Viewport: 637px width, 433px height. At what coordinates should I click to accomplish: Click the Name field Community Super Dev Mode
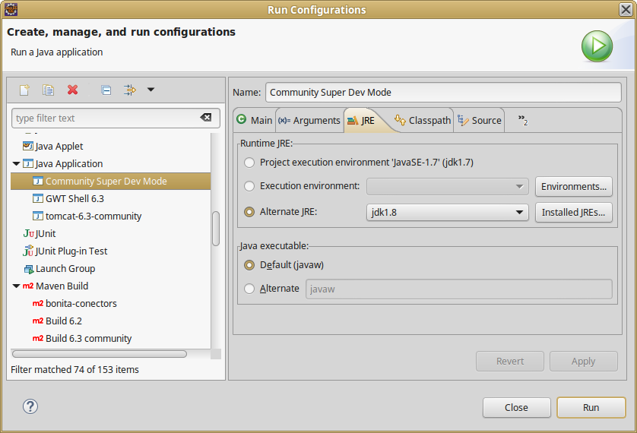tap(443, 92)
